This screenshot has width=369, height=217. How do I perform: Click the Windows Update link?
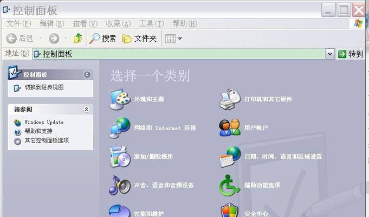(x=43, y=122)
